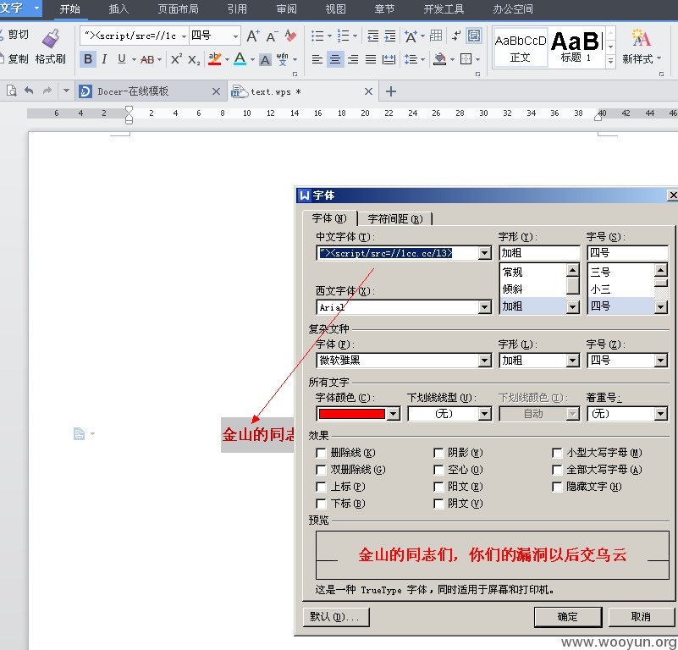The width and height of the screenshot is (678, 650).
Task: Open the 着重号 emphasis mark dropdown
Action: click(660, 414)
